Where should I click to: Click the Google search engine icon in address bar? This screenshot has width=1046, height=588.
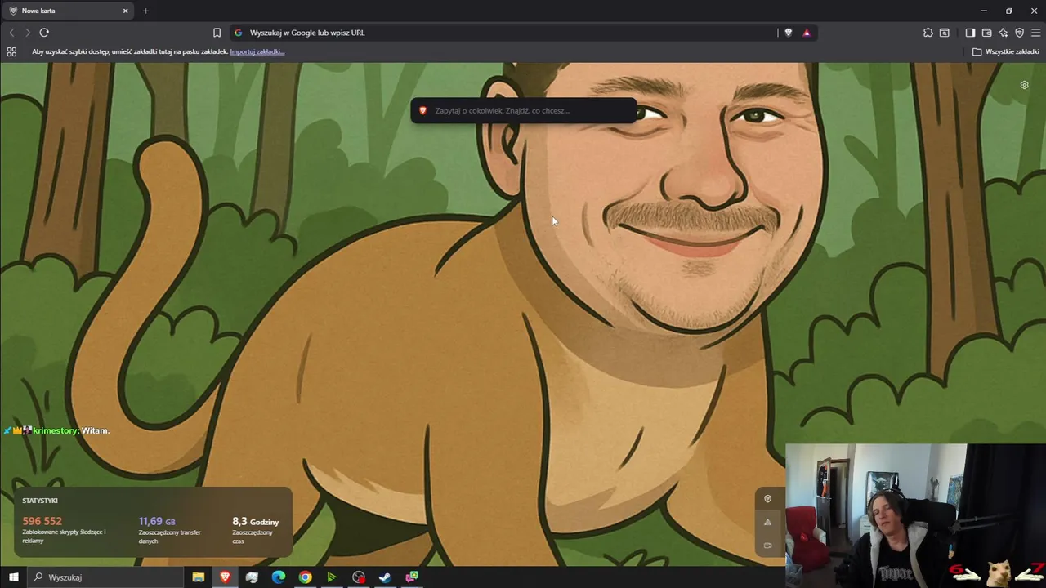tap(238, 33)
